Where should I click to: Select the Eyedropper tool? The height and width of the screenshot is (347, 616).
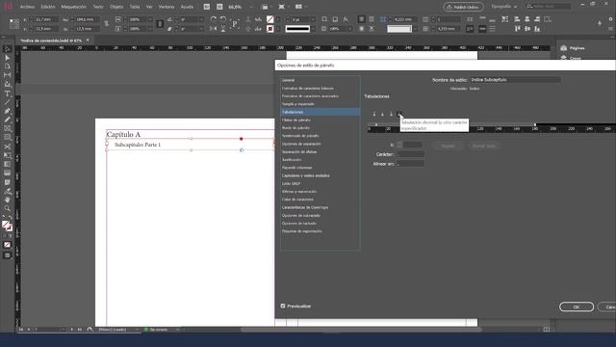tap(7, 191)
